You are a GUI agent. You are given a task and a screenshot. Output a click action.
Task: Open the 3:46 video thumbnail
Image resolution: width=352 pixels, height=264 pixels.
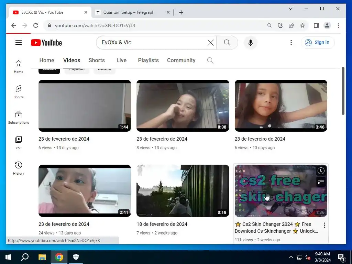(x=281, y=106)
